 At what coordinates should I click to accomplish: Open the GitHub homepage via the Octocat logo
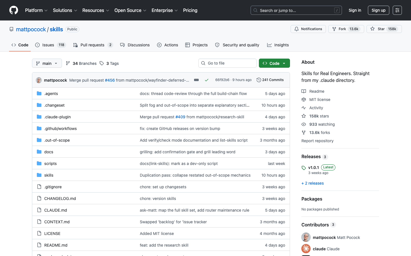pyautogui.click(x=14, y=10)
